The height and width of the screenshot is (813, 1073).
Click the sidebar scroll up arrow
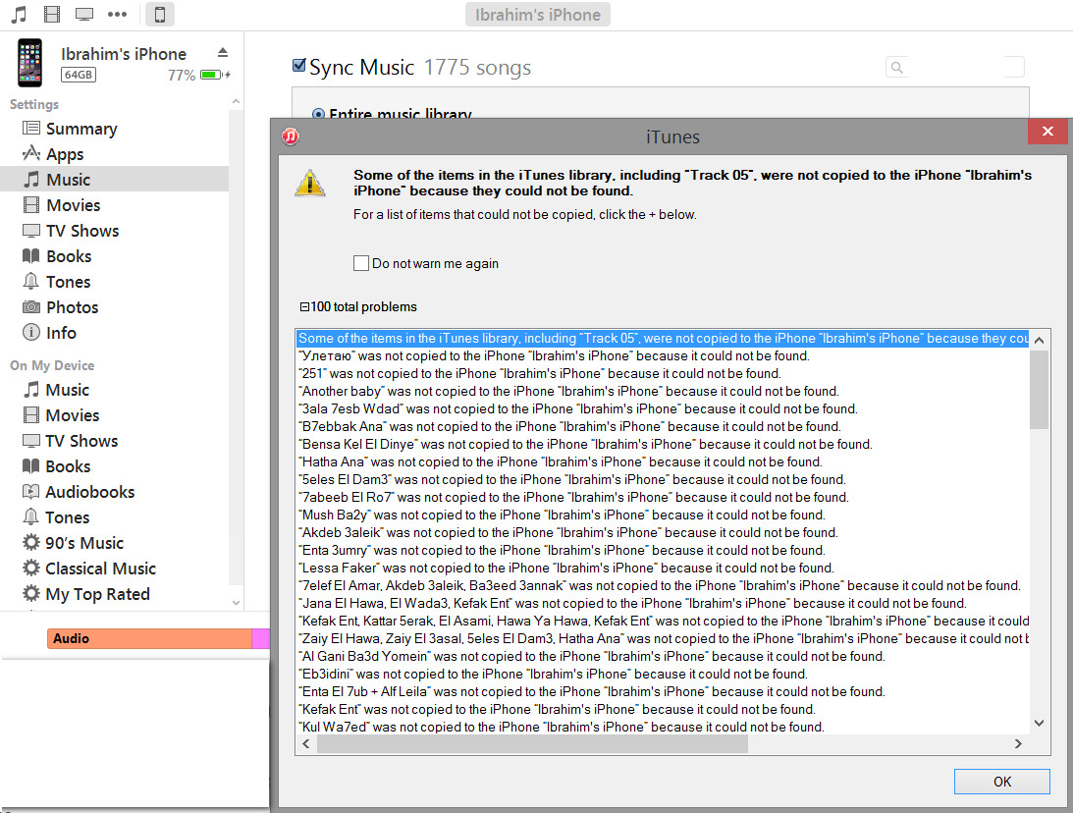coord(236,102)
